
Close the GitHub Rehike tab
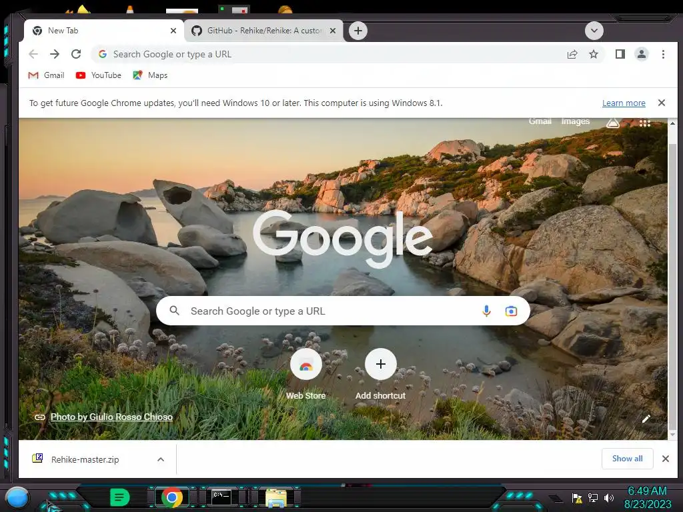click(333, 31)
